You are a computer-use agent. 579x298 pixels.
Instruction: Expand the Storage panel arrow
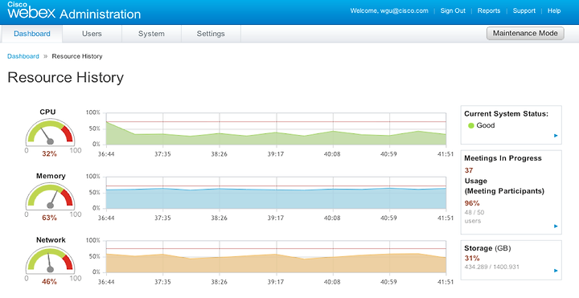tap(556, 271)
